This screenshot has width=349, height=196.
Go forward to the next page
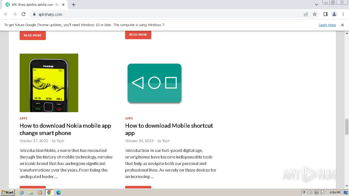pos(15,14)
